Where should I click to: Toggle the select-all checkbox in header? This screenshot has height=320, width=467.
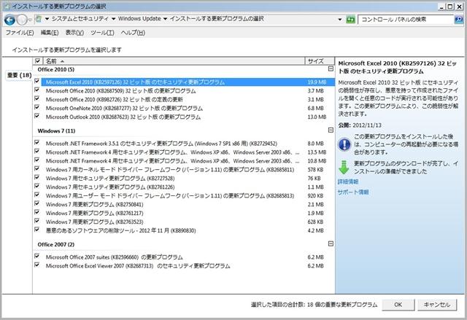tap(37, 61)
